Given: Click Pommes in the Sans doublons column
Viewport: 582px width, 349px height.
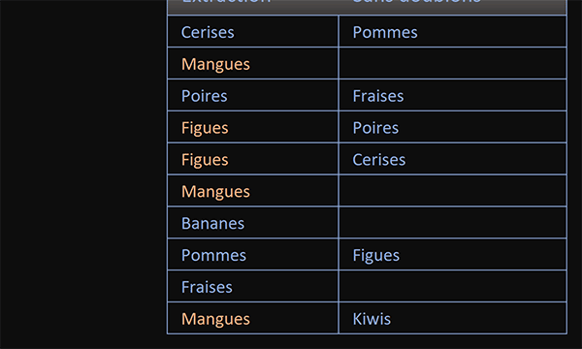Looking at the screenshot, I should point(452,32).
